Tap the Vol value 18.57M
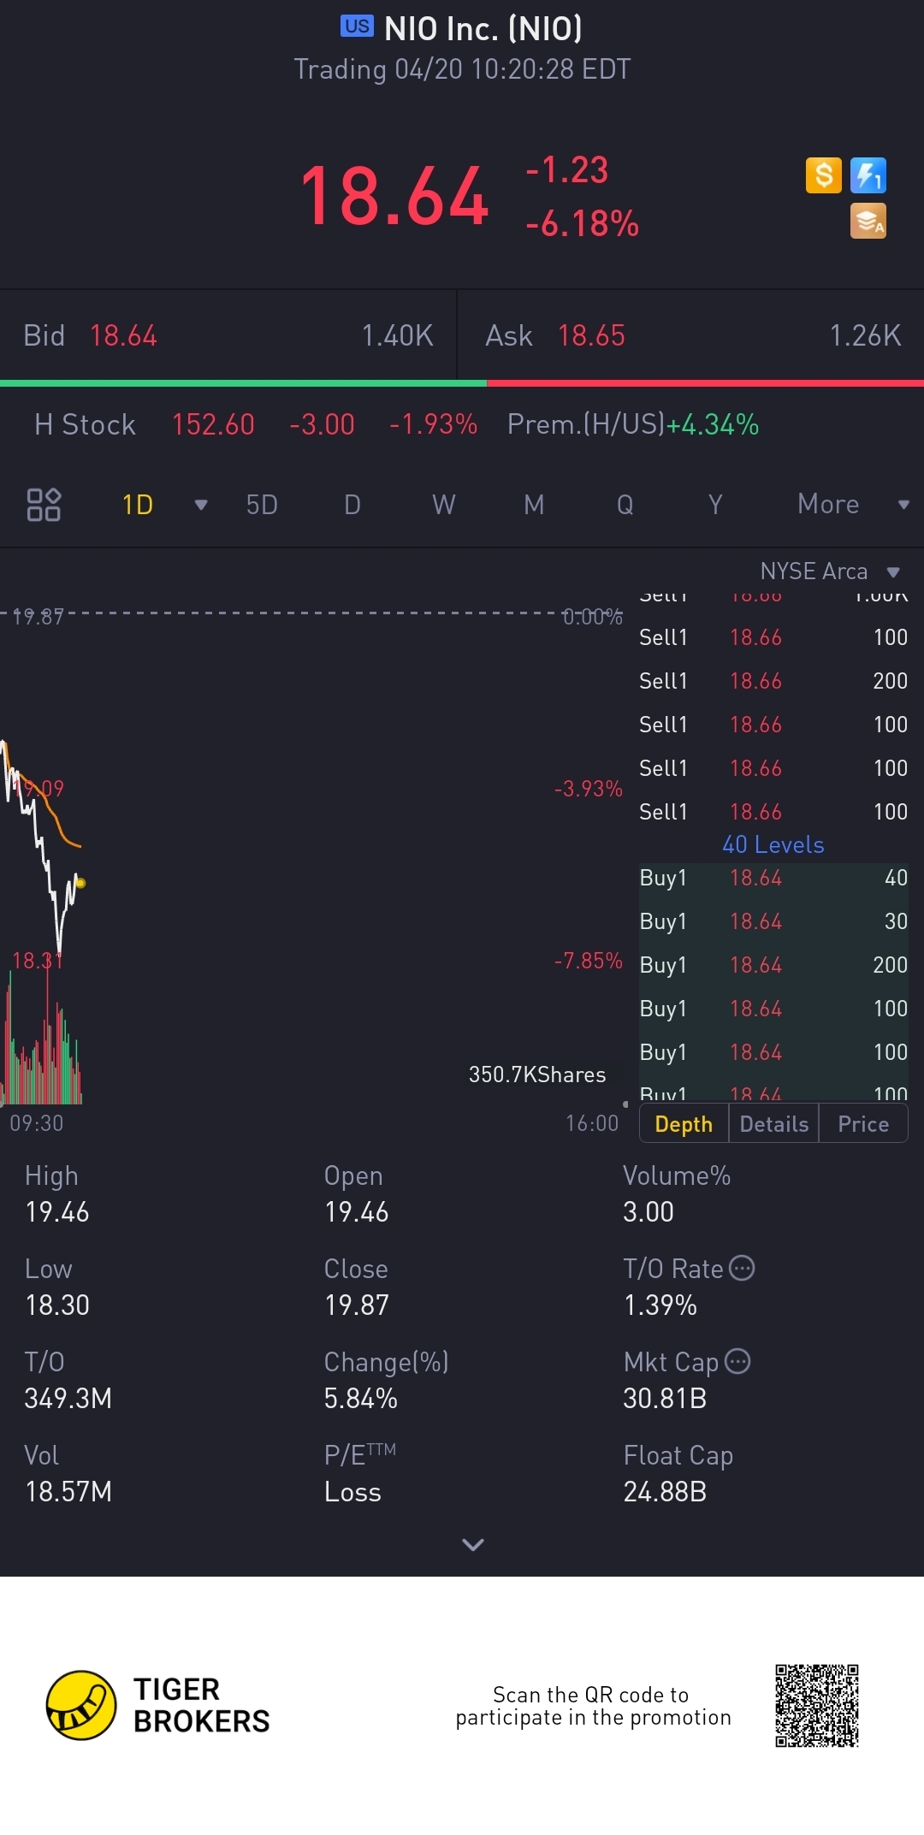The height and width of the screenshot is (1835, 924). [68, 1492]
